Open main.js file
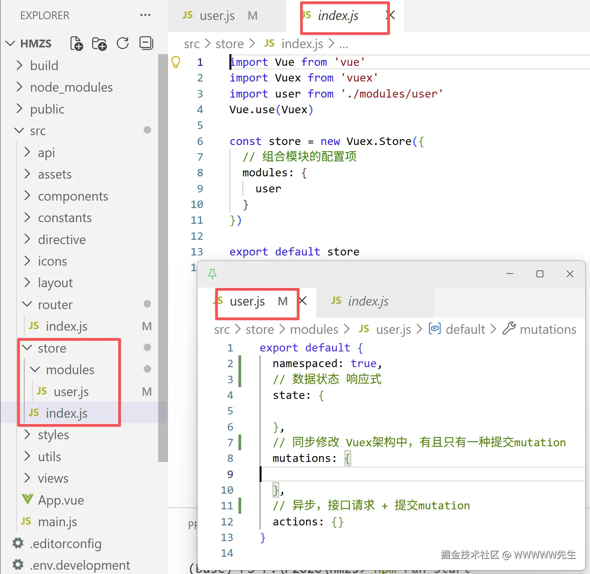Viewport: 590px width, 574px height. 57,522
